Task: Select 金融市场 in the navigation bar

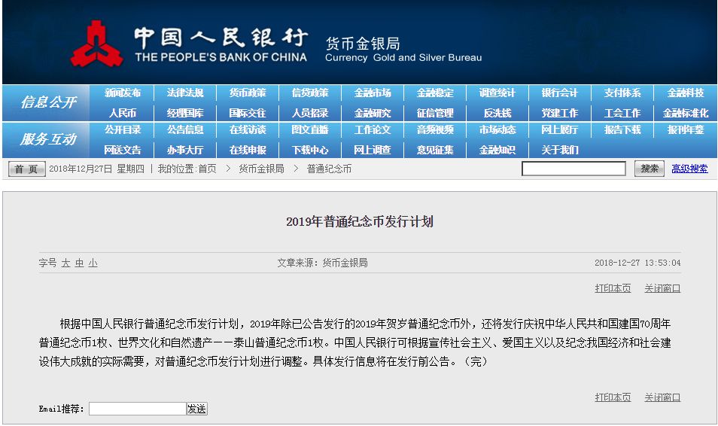Action: [373, 93]
